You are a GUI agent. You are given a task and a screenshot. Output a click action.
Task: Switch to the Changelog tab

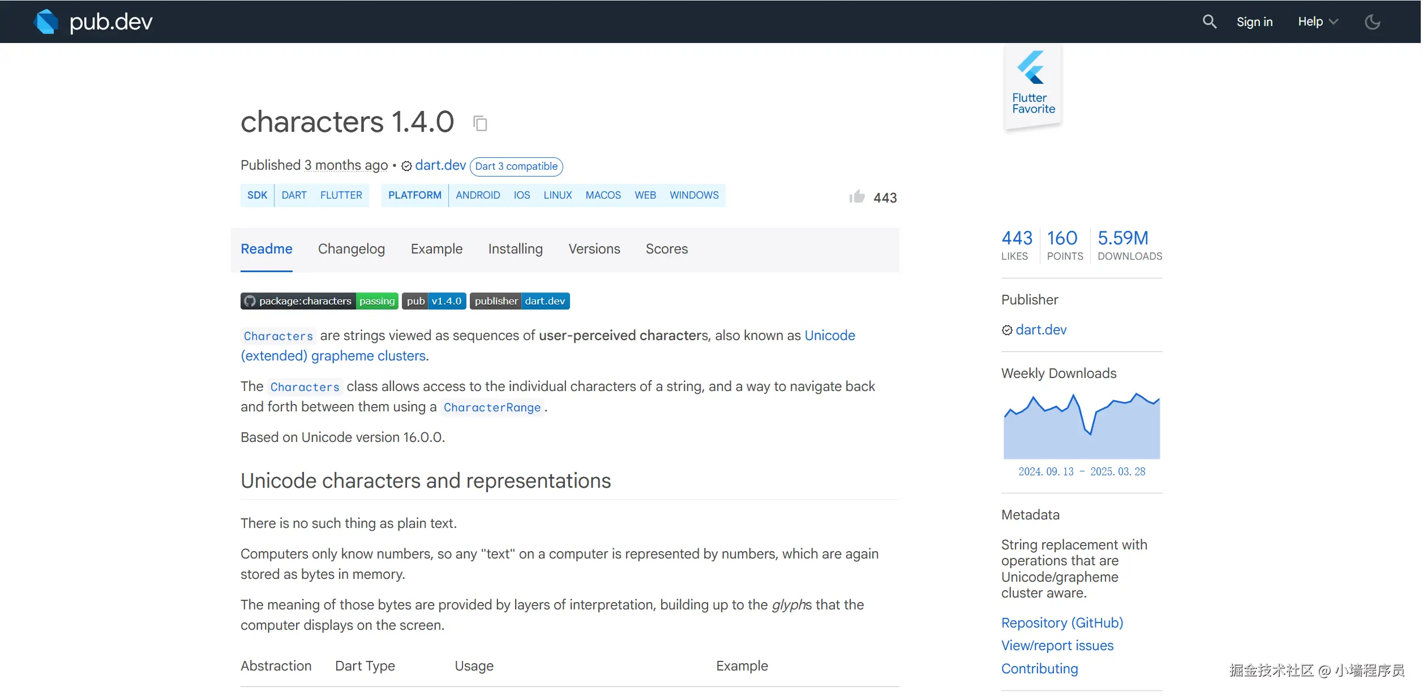point(352,250)
